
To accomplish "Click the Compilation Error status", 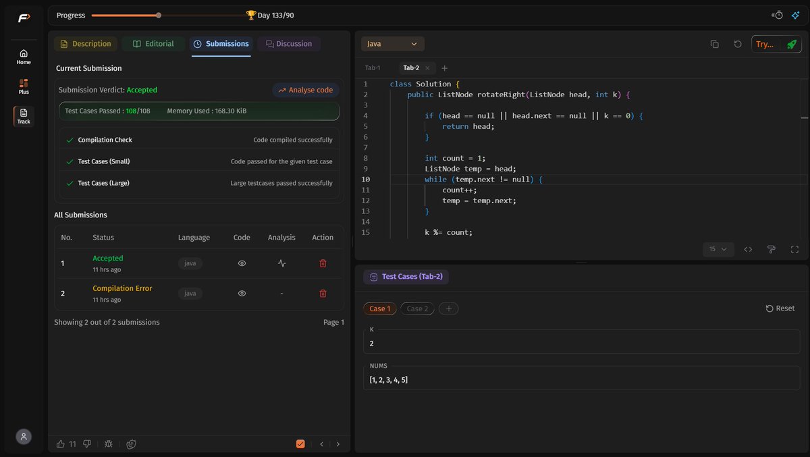I will (122, 288).
